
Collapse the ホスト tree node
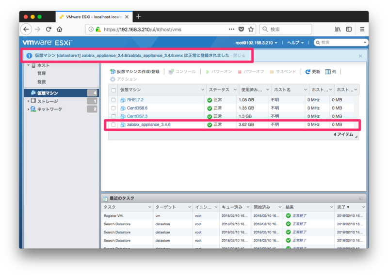pos(28,65)
